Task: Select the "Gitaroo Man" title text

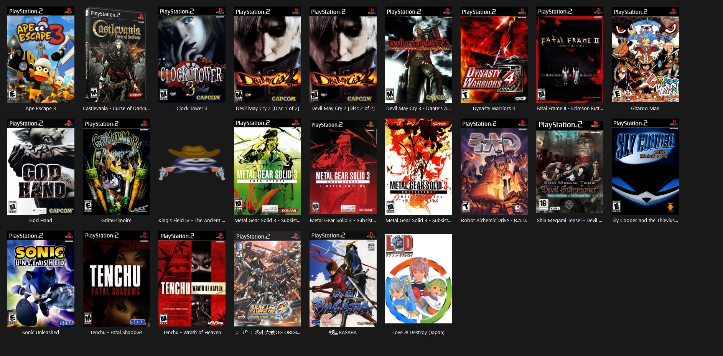Action: (645, 109)
